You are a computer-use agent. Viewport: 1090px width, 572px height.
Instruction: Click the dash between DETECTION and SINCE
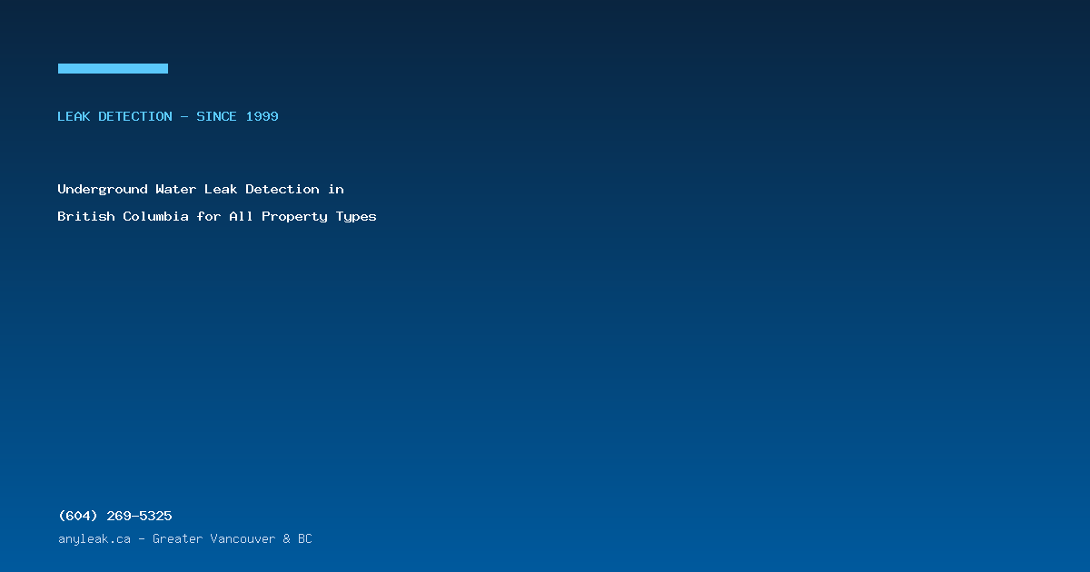click(x=184, y=116)
